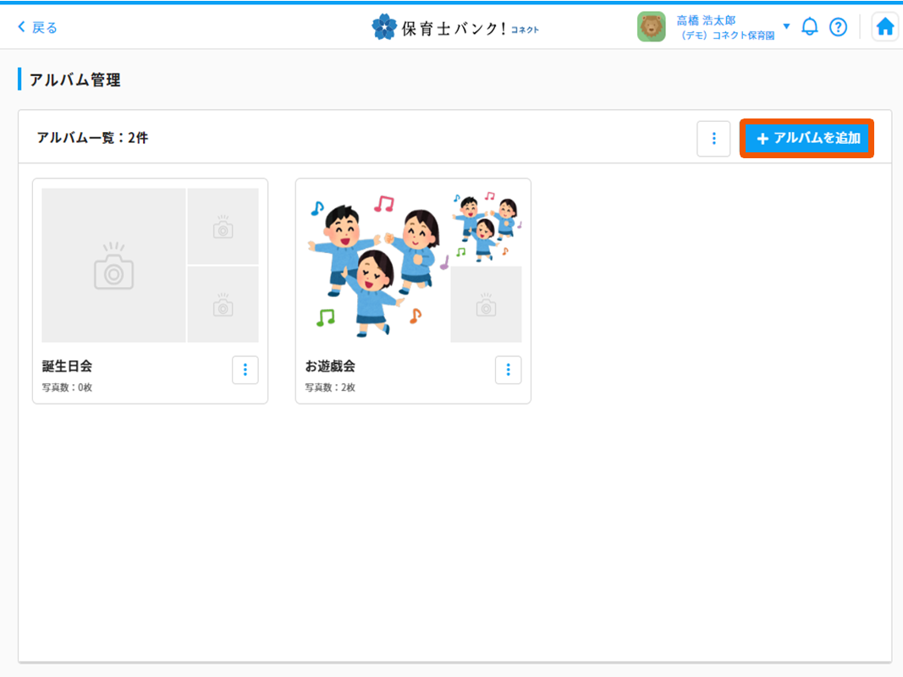Click the 戻る back link
The image size is (903, 677).
pyautogui.click(x=35, y=26)
